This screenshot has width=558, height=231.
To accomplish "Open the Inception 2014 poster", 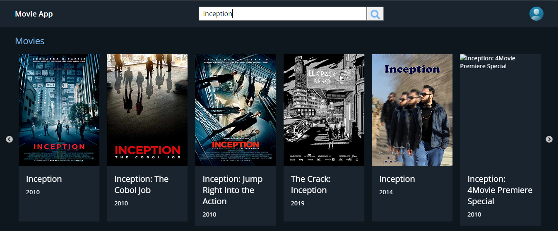I will click(412, 110).
